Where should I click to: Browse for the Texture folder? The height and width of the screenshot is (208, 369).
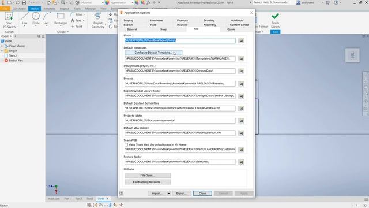coord(241,162)
